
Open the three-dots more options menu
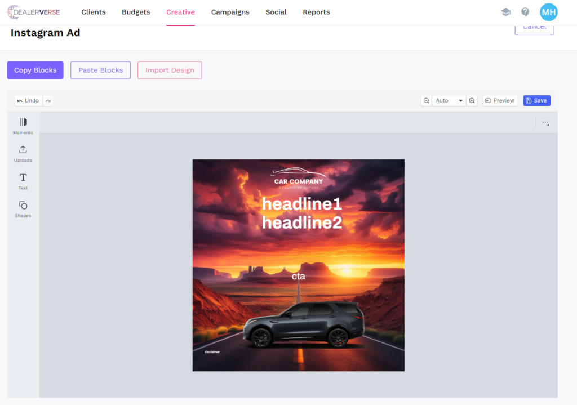545,122
